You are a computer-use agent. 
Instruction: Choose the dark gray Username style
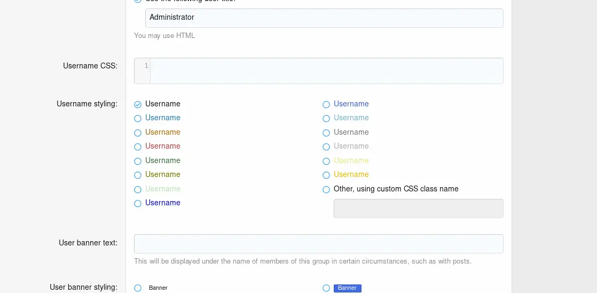coord(326,133)
